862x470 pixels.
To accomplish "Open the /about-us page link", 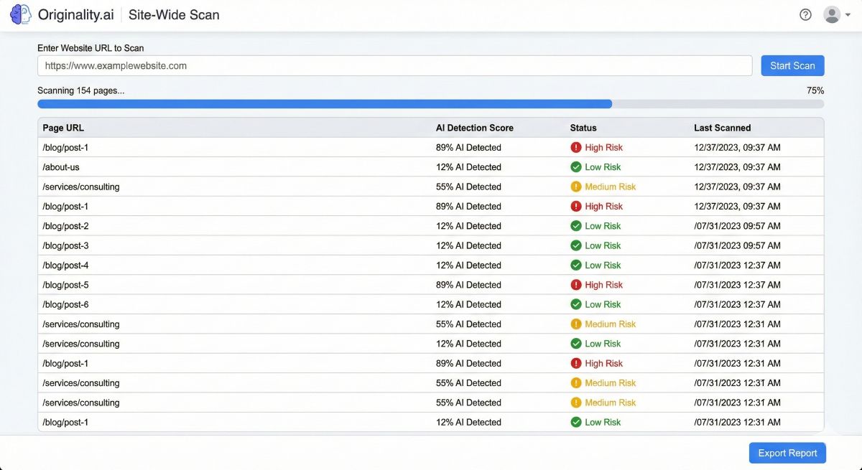I will 60,166.
